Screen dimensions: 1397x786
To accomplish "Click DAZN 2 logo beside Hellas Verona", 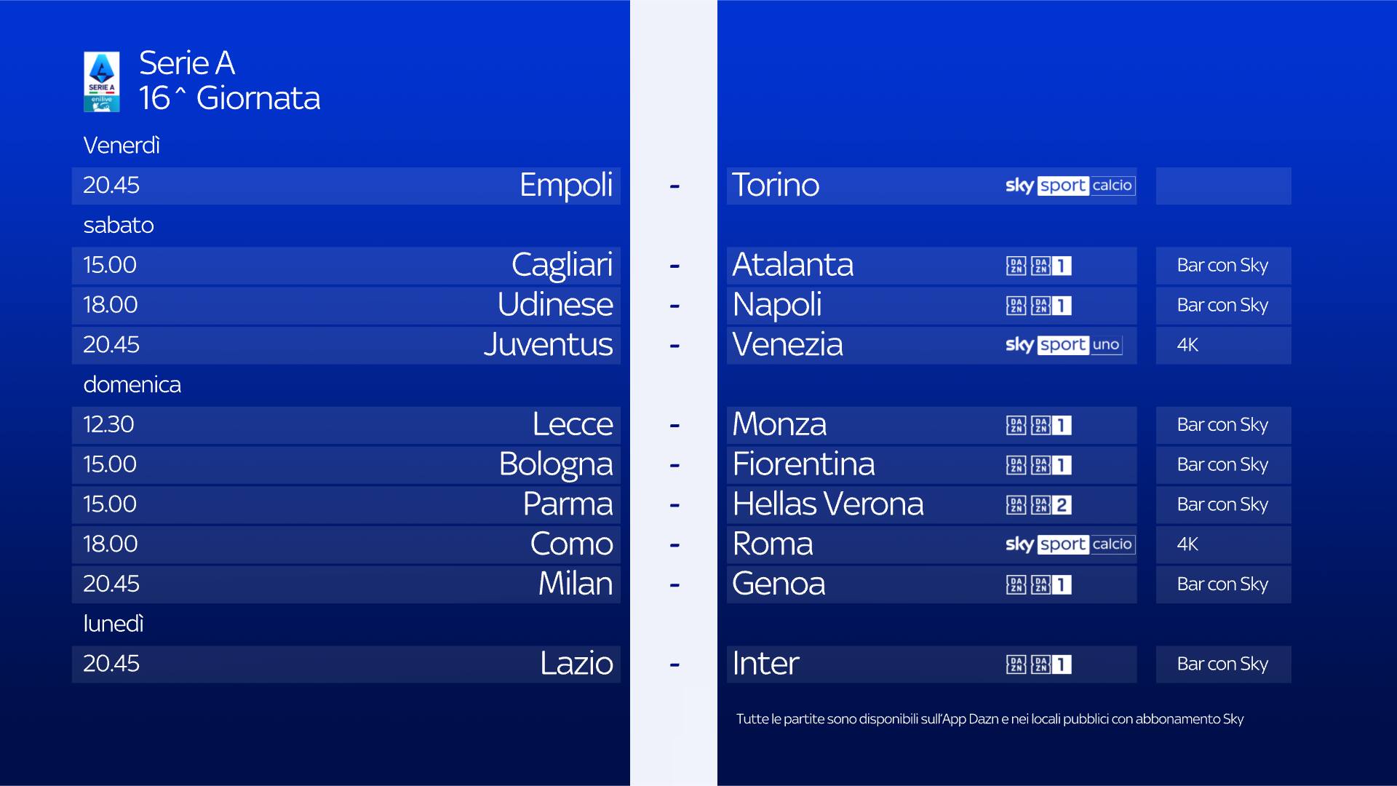I will pyautogui.click(x=1038, y=505).
